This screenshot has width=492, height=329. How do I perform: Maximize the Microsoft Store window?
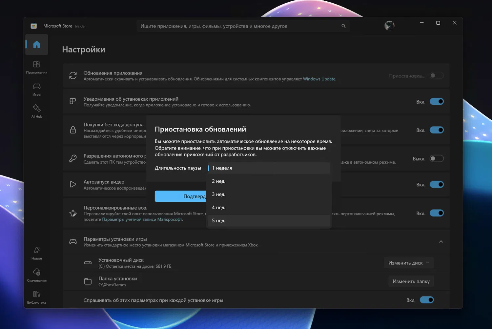[x=438, y=23]
